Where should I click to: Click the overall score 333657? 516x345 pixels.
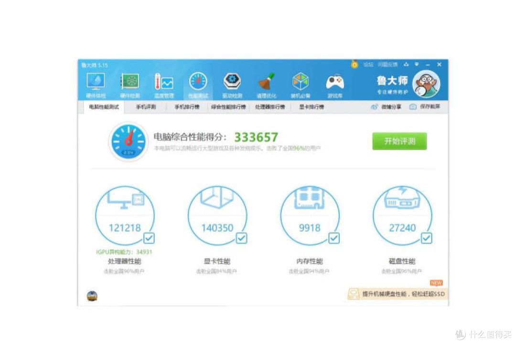click(256, 137)
